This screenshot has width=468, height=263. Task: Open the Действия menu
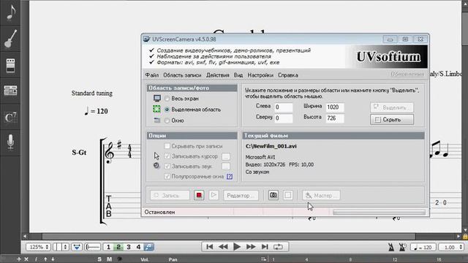click(218, 75)
